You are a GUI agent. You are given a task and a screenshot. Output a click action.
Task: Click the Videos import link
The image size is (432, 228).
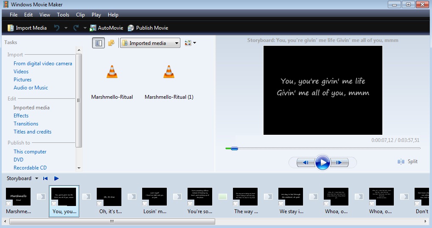21,72
